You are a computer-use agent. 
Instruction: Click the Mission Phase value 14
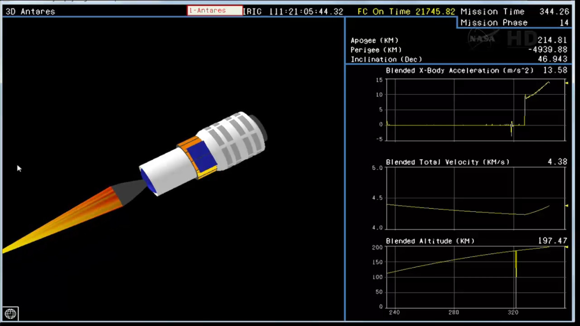(564, 23)
